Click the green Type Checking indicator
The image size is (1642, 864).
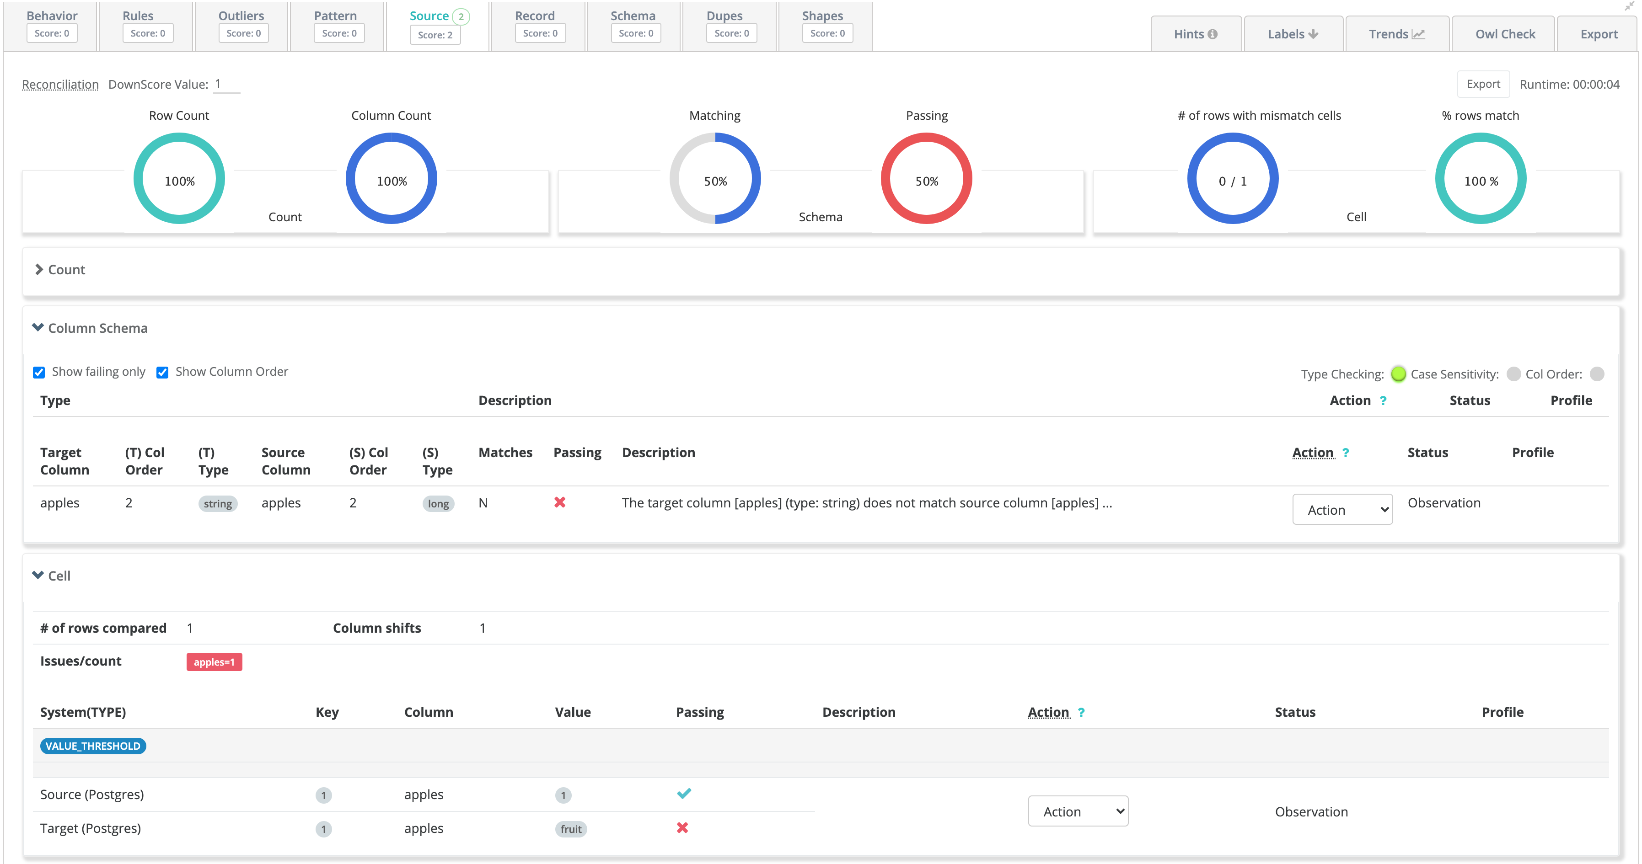coord(1398,374)
